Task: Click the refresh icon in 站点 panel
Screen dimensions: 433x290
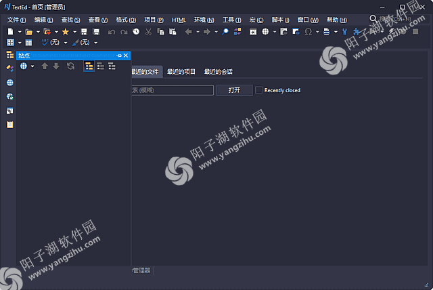Action: 70,66
